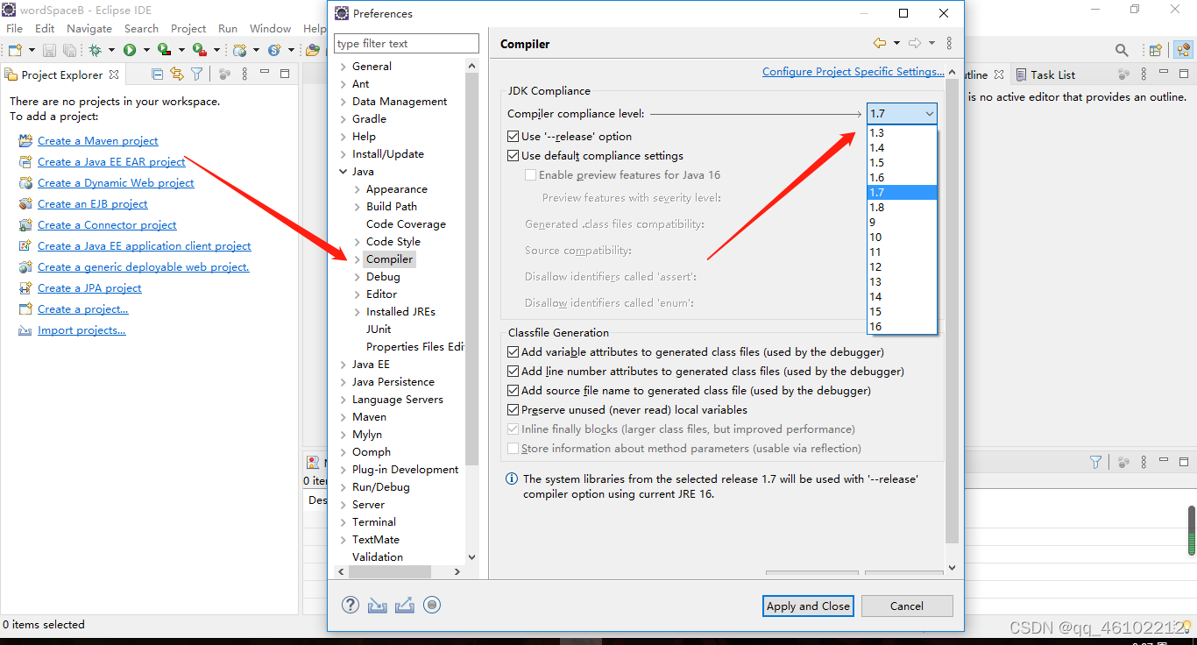This screenshot has height=645, width=1197.
Task: Expand the Server preferences node
Action: (x=343, y=505)
